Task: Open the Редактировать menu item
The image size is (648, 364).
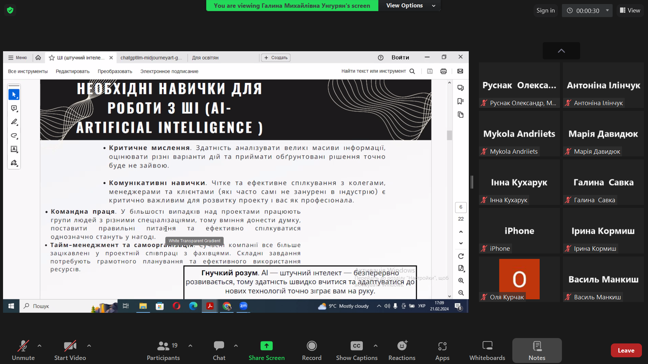Action: point(73,71)
